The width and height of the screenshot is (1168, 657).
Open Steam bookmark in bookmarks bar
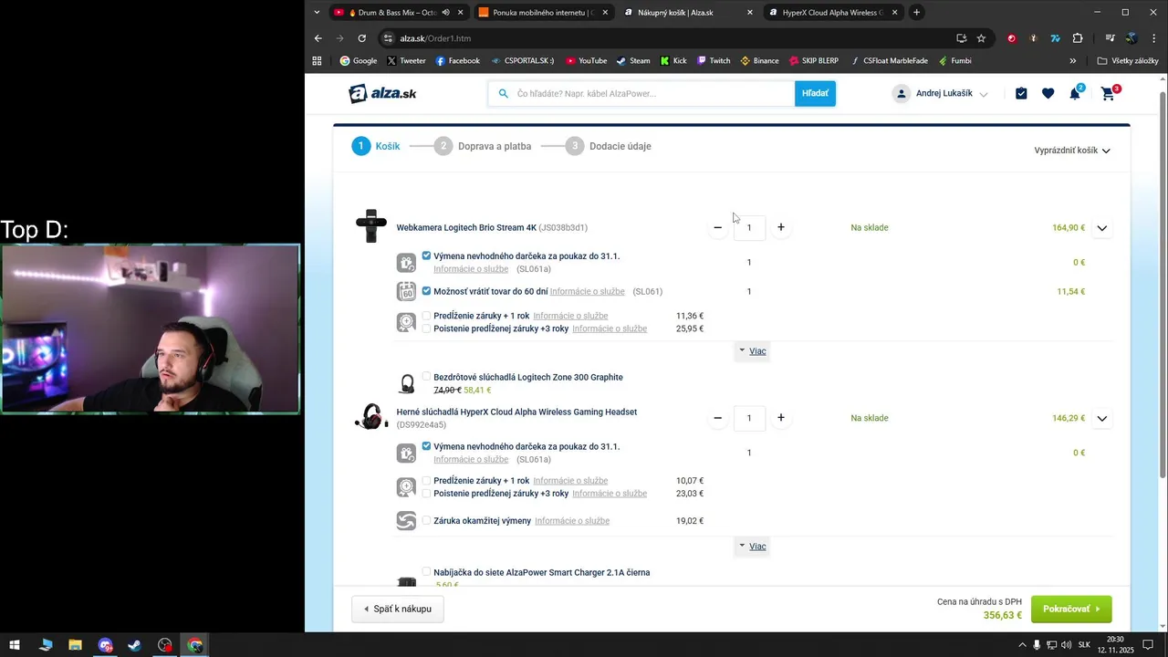[632, 61]
